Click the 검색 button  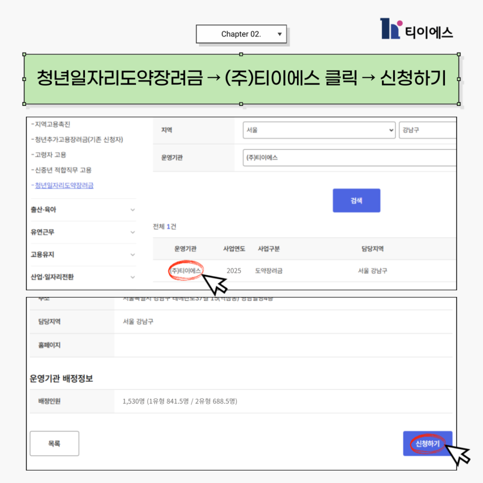click(356, 200)
